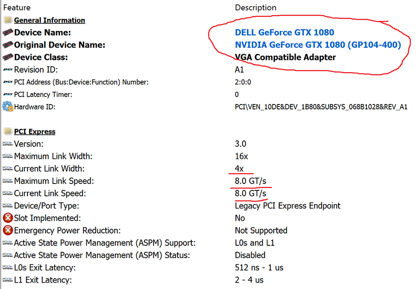Image resolution: width=419 pixels, height=289 pixels.
Task: Click the PCI icon beside Revision ID
Action: (x=7, y=70)
